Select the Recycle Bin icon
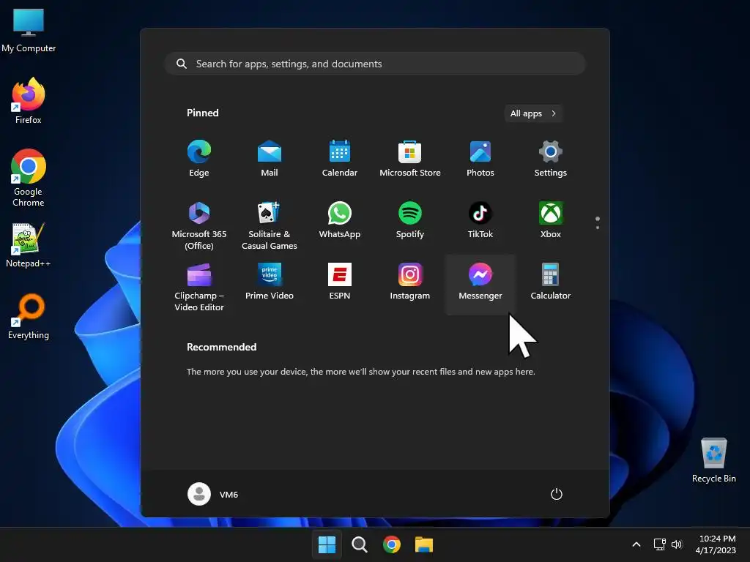Screen dimensions: 750x562 point(713,460)
